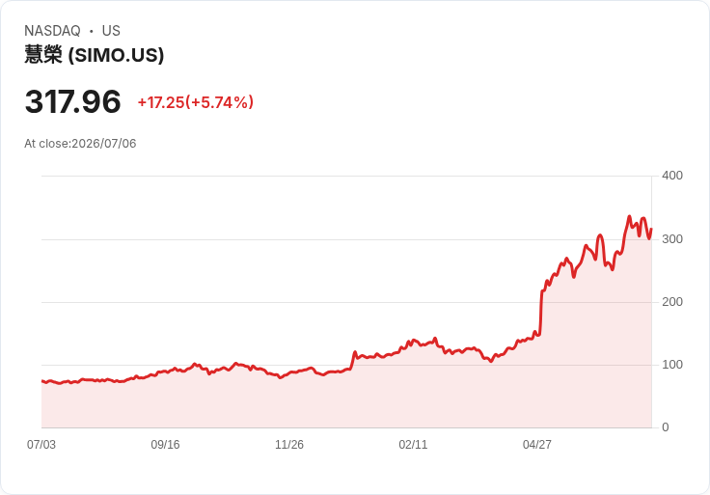The width and height of the screenshot is (710, 495).
Task: Click the SIMO.US stock title
Action: point(95,55)
